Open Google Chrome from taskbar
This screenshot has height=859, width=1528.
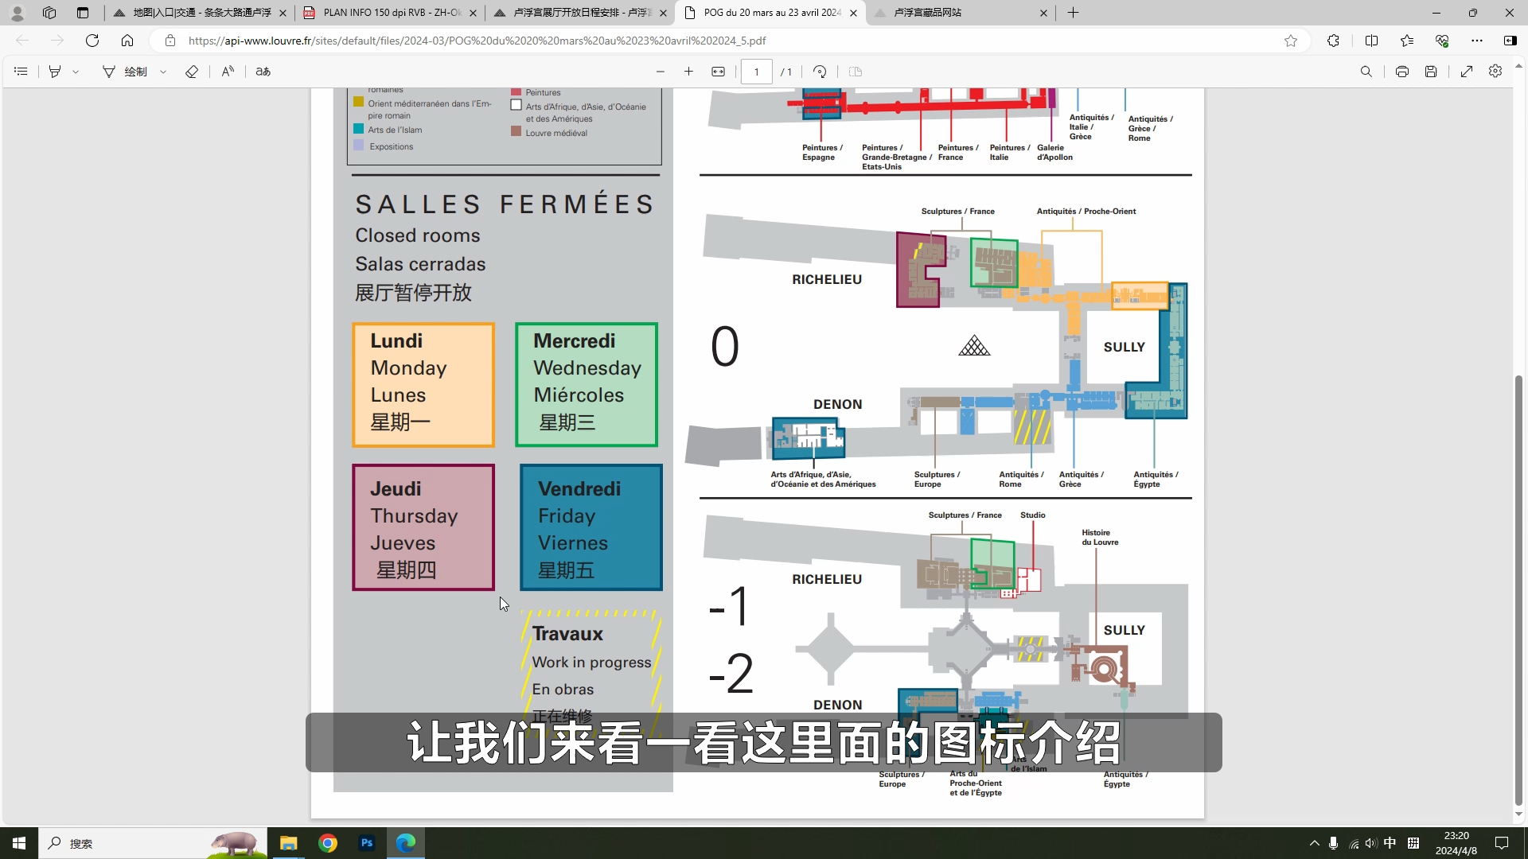328,843
